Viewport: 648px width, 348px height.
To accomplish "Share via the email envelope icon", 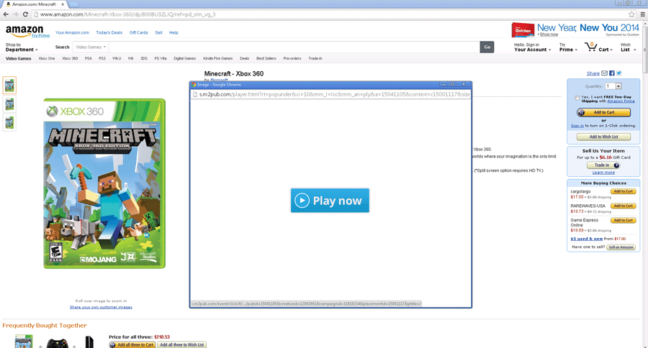I will [604, 73].
